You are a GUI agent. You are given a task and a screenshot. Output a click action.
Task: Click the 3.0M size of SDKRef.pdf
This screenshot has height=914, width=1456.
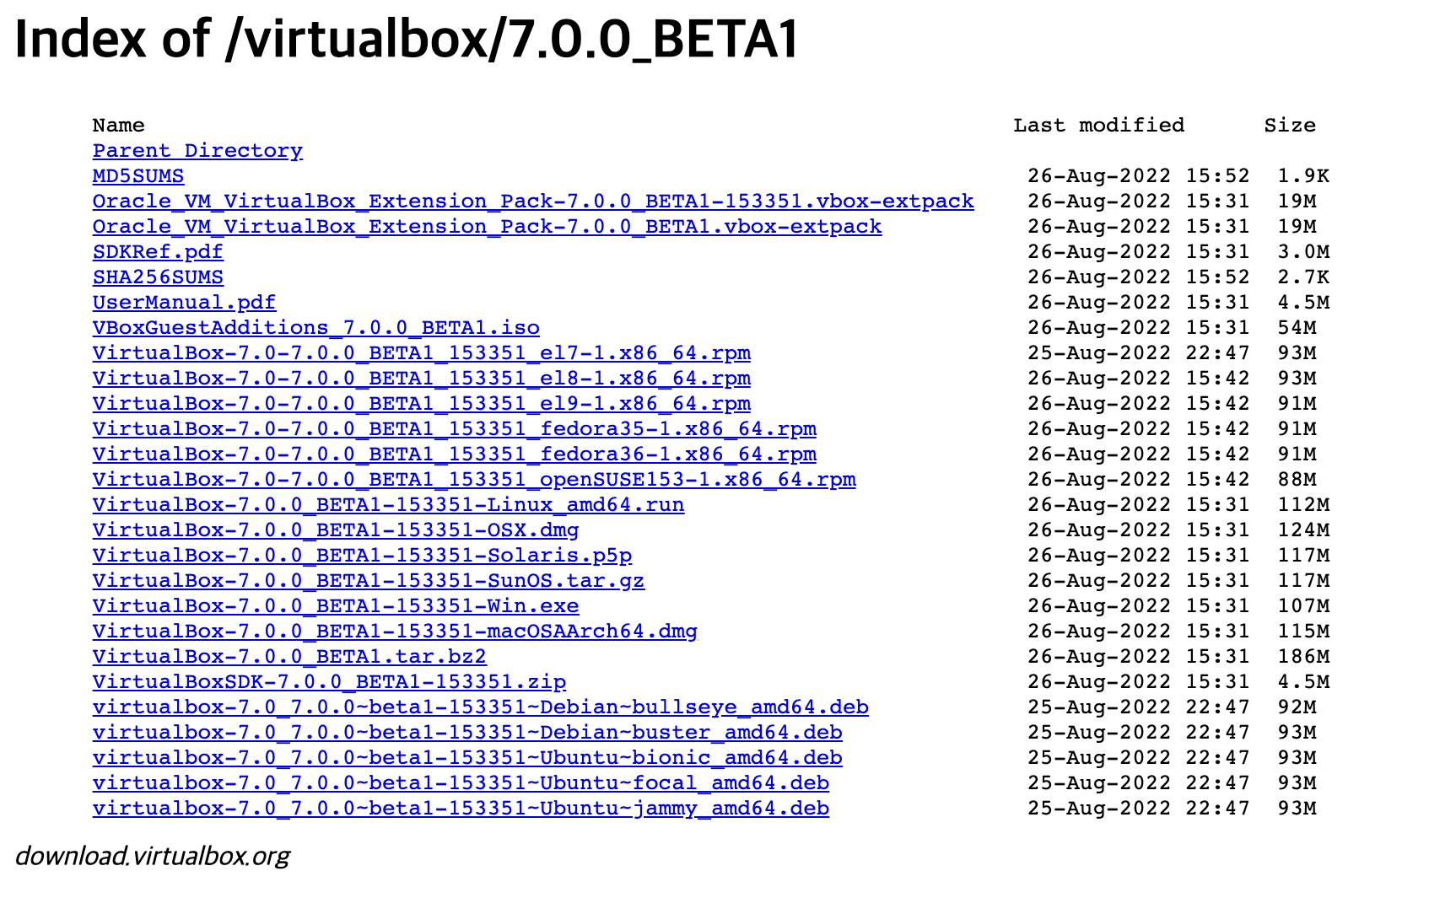(1303, 252)
